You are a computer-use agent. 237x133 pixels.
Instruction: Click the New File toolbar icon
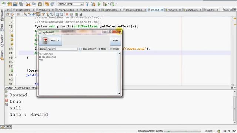click(x=4, y=4)
